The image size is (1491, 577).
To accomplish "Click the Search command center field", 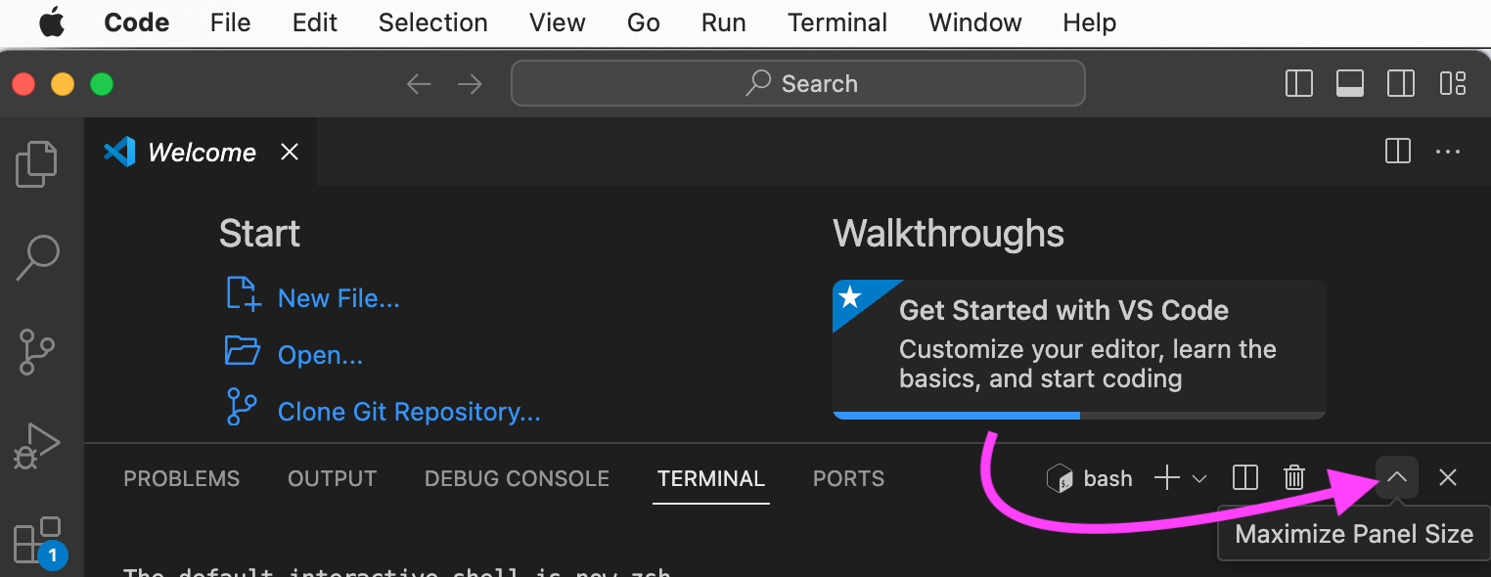I will (797, 84).
